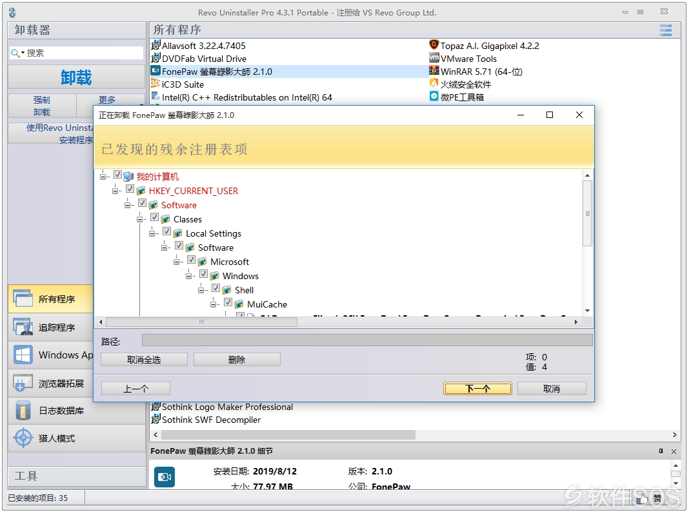Uncheck the 我的计算机 checkbox
Image resolution: width=691 pixels, height=517 pixels.
click(x=117, y=175)
